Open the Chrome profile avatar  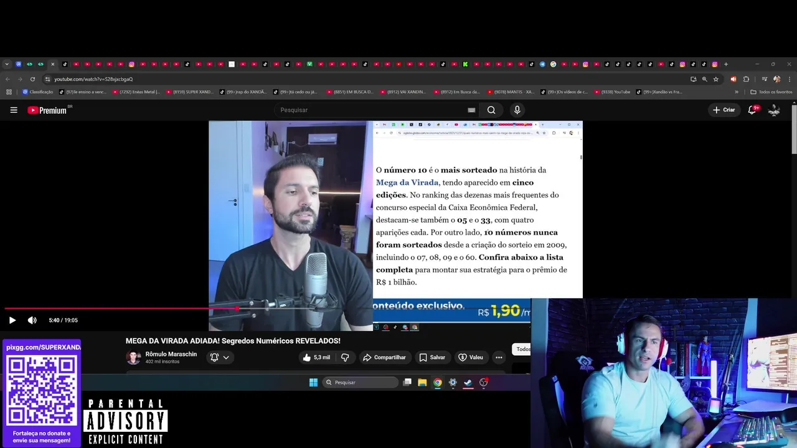tap(776, 79)
